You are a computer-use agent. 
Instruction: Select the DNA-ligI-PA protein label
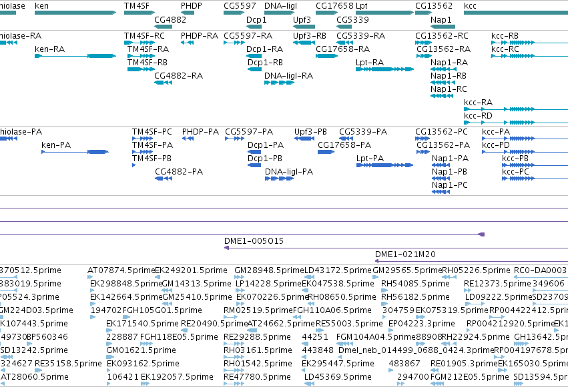coord(289,172)
